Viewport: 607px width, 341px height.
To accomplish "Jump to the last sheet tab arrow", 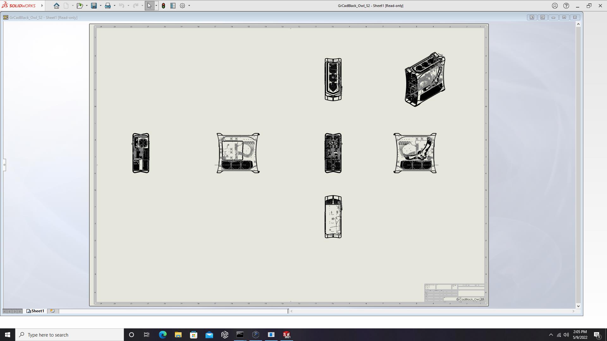I will (20, 311).
